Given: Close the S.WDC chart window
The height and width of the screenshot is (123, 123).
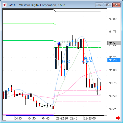Looking at the screenshot, I should (116, 5).
